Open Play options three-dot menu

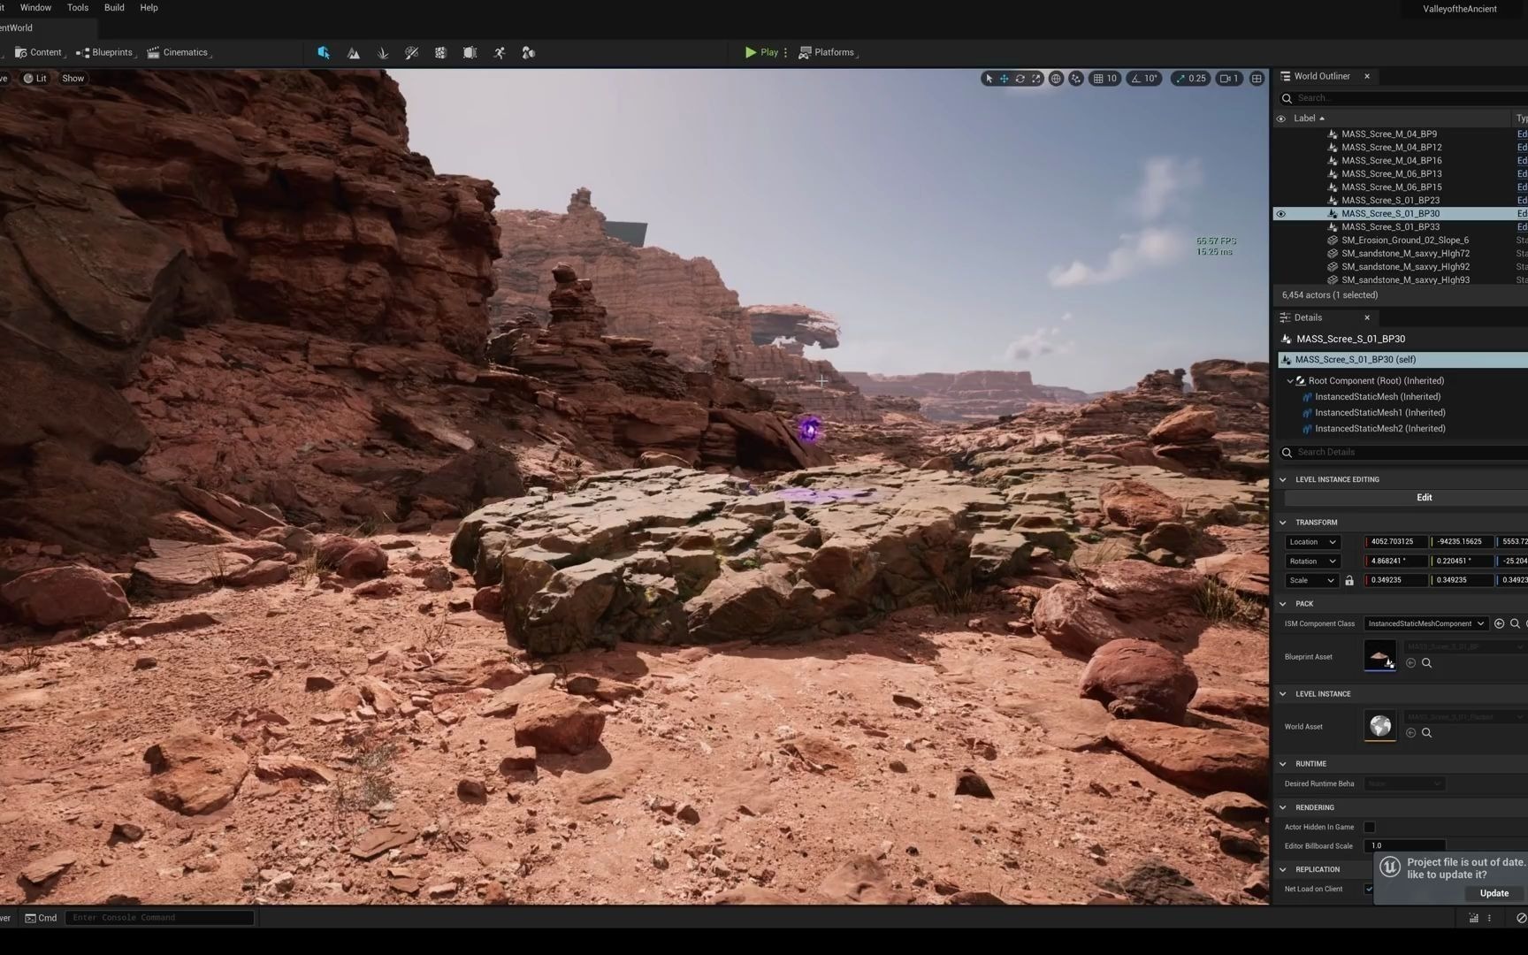[785, 53]
